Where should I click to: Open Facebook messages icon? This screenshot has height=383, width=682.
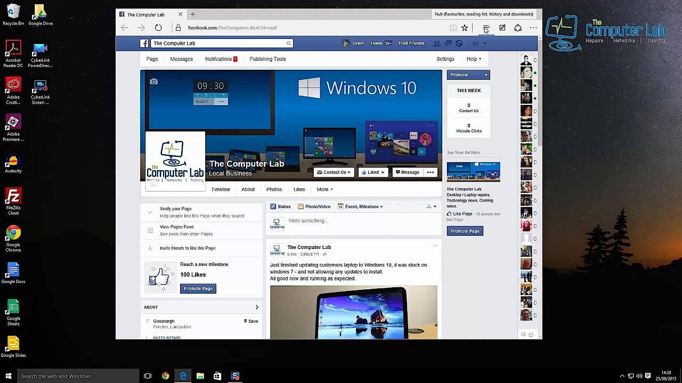pyautogui.click(x=448, y=43)
